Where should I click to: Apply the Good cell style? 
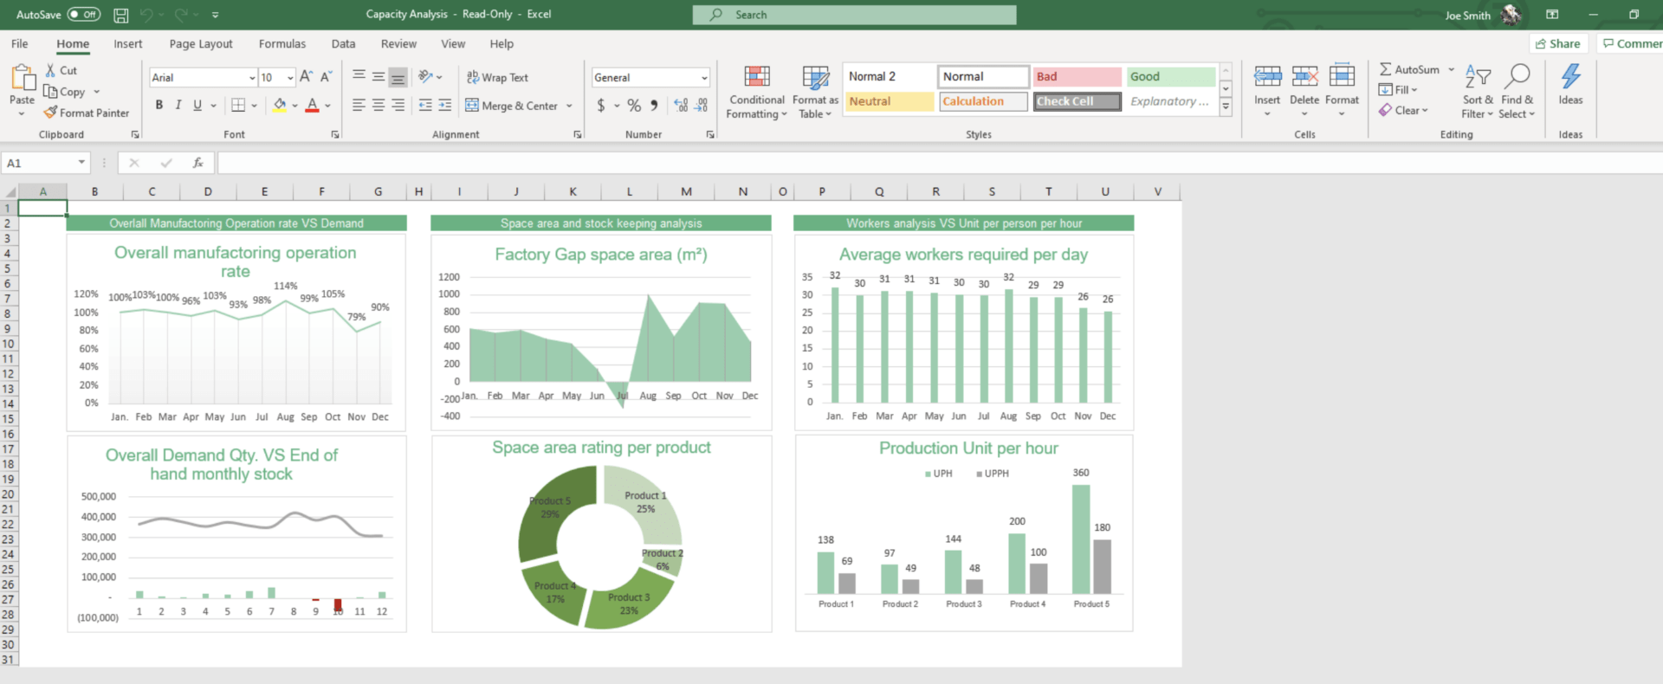point(1170,76)
